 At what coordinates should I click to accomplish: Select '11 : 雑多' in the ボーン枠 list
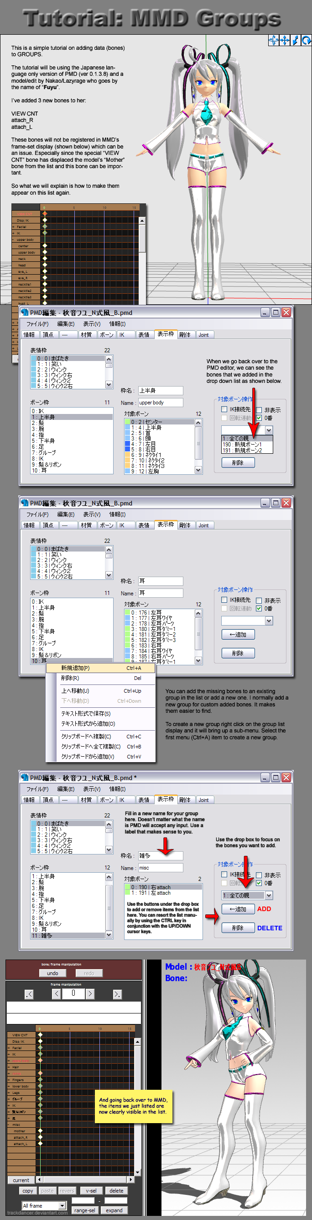coord(68,935)
